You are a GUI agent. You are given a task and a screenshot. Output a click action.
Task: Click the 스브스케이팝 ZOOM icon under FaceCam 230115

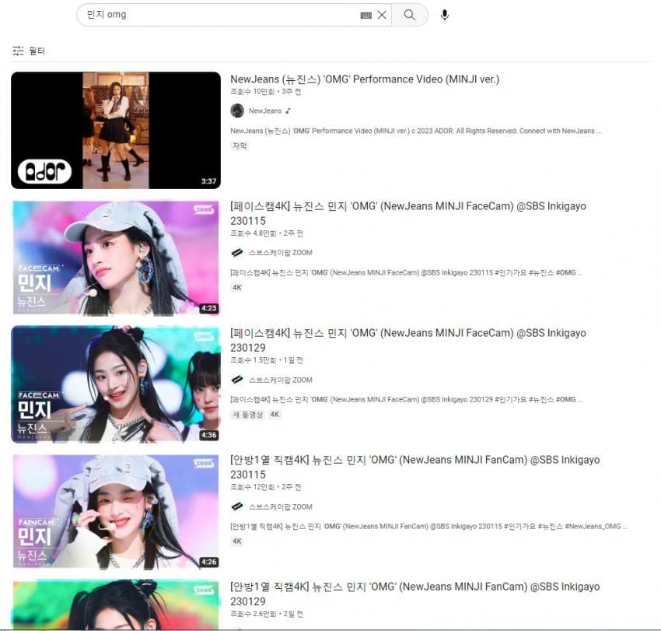pos(237,253)
